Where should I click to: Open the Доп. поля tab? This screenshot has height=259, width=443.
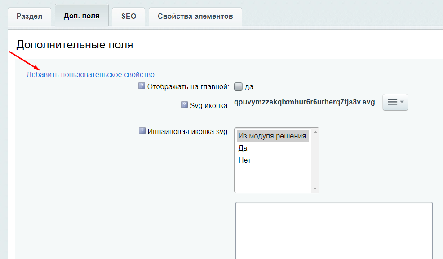point(82,16)
